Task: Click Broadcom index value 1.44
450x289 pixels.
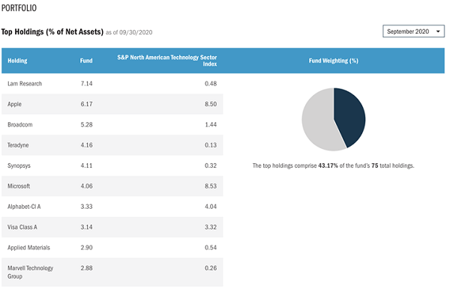Action: pyautogui.click(x=211, y=124)
